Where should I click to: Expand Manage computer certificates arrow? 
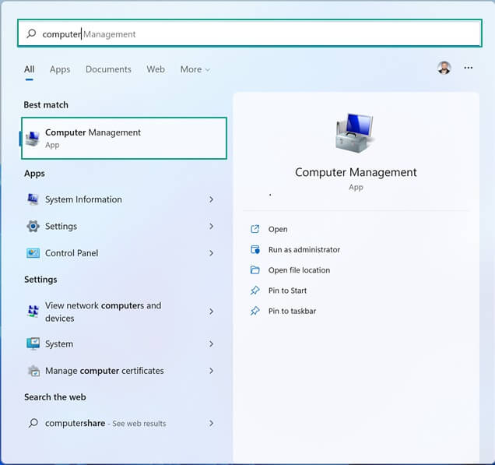coord(211,371)
